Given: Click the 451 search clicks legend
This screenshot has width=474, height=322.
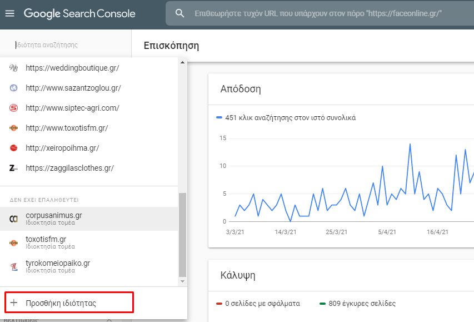Looking at the screenshot, I should click(x=286, y=117).
